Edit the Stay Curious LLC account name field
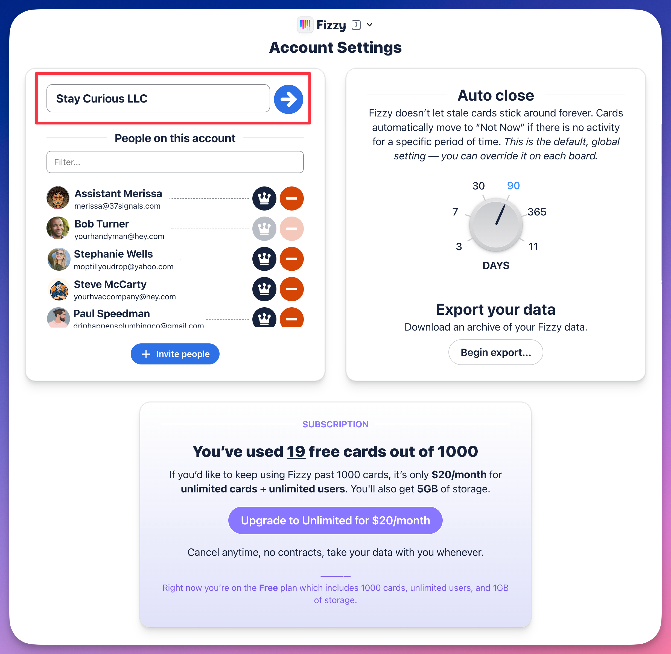The width and height of the screenshot is (671, 654). tap(158, 99)
